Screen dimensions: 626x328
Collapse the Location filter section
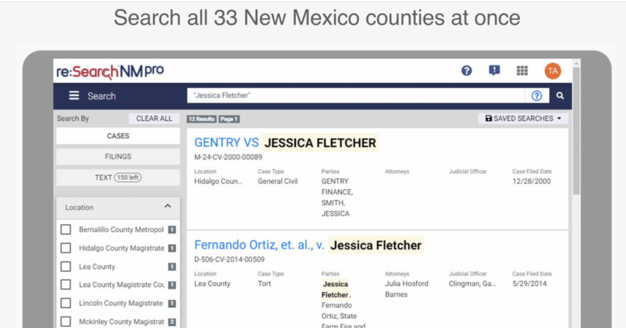coord(168,206)
